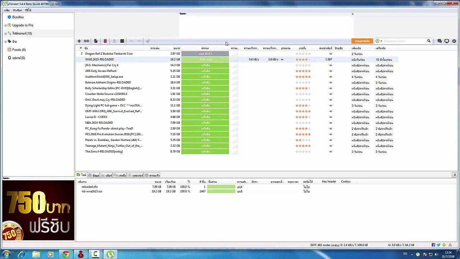Open the chat bubbles icon in toolbar
The height and width of the screenshot is (259, 460).
(x=440, y=41)
